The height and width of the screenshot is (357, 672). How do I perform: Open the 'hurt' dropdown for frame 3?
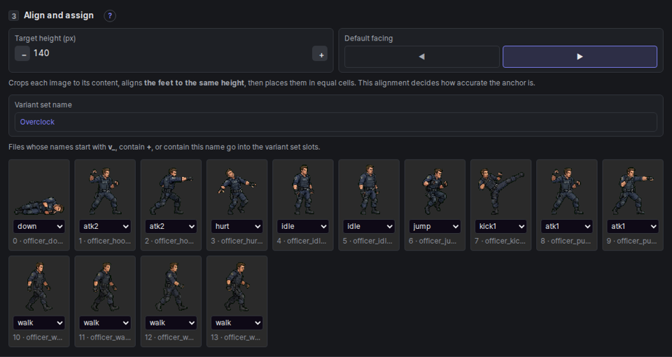(237, 226)
